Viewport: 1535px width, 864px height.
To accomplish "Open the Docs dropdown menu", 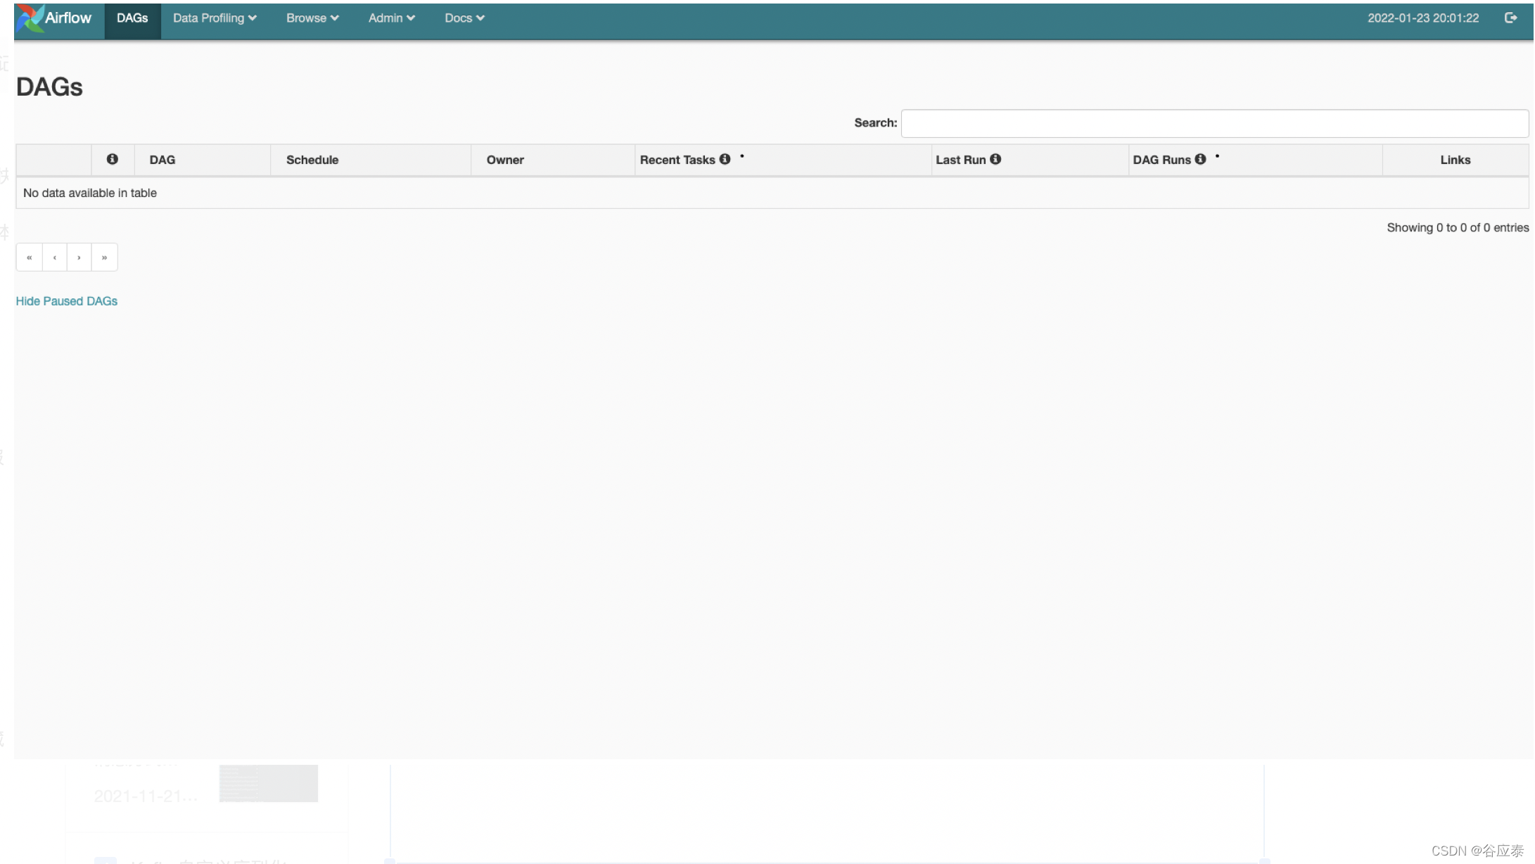I will tap(464, 18).
